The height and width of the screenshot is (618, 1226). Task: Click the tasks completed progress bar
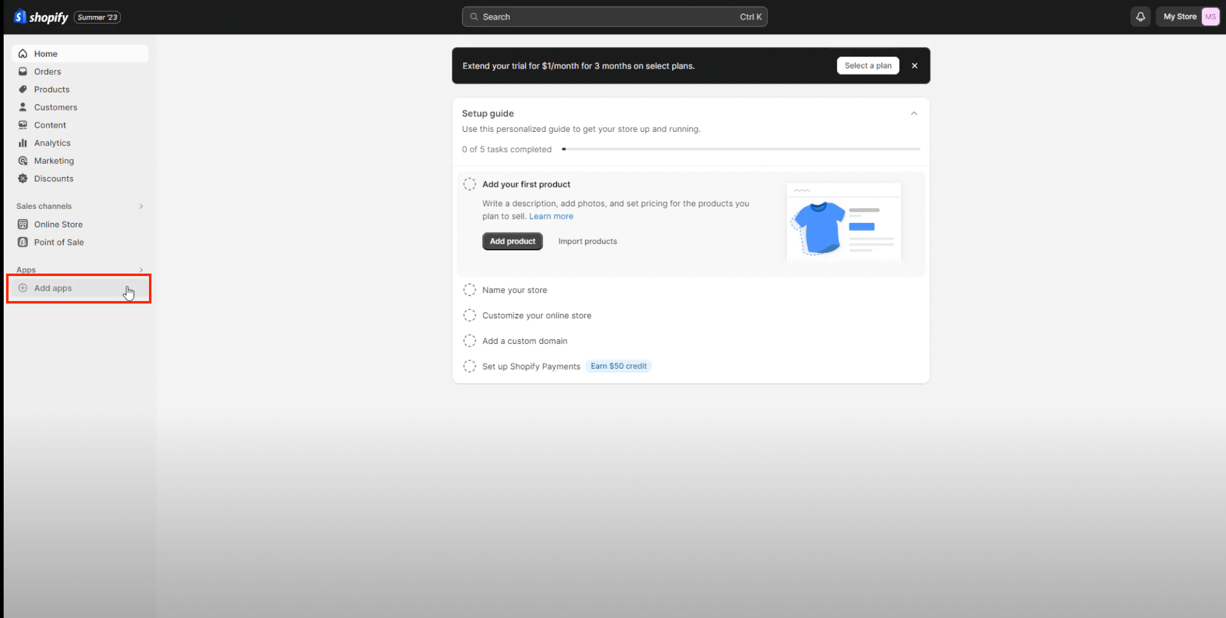click(741, 149)
